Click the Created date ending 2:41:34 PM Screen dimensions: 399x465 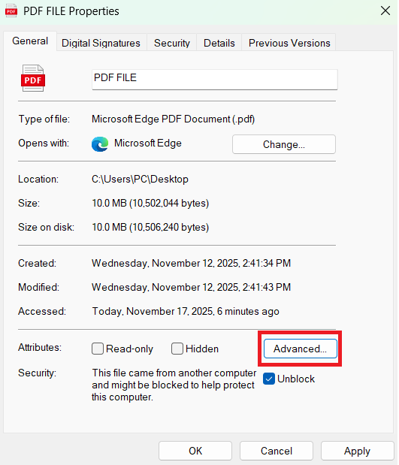tap(192, 263)
